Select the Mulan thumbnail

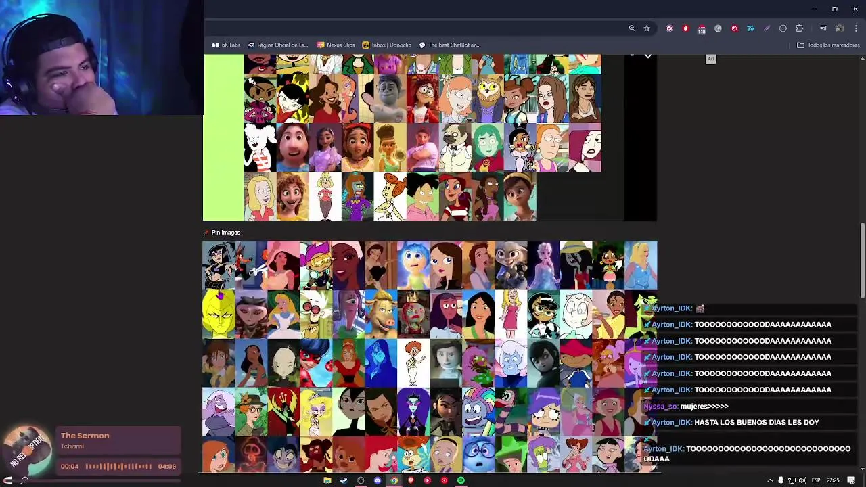point(478,315)
